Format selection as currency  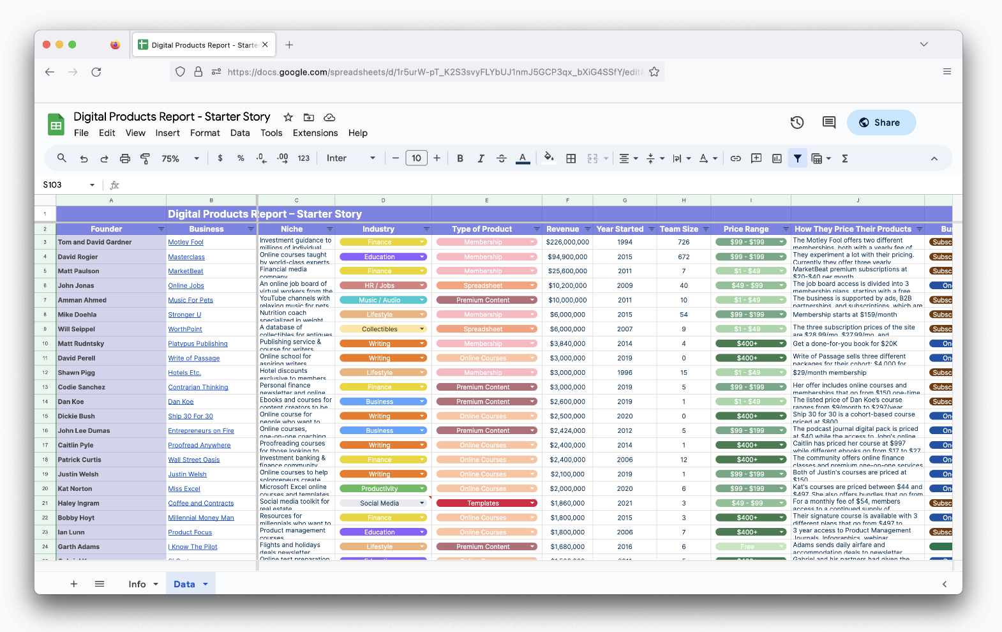pyautogui.click(x=220, y=158)
